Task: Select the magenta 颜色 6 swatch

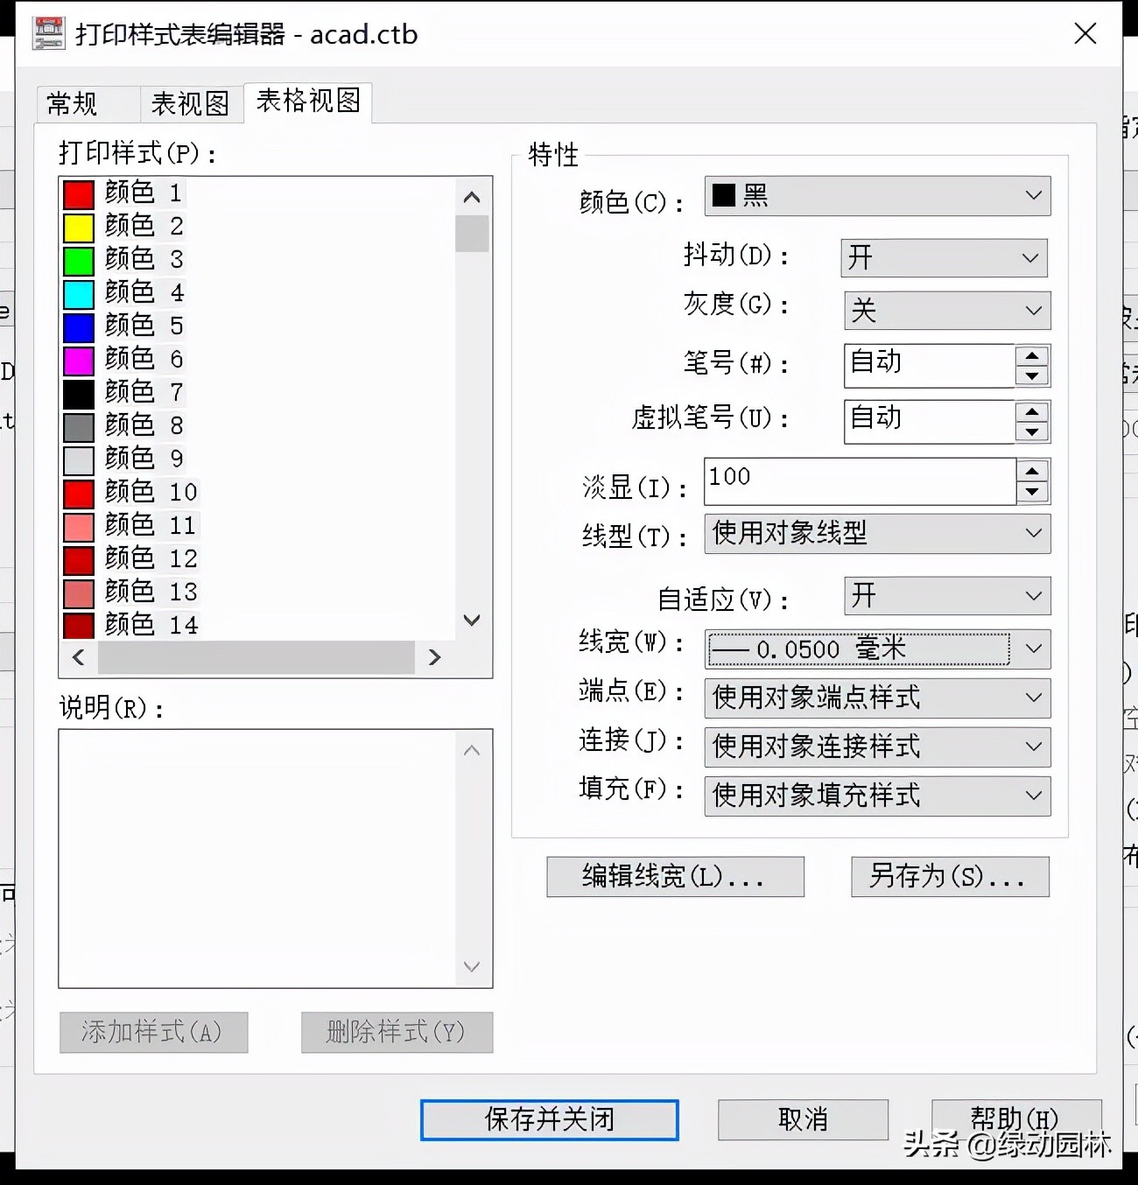Action: 78,358
